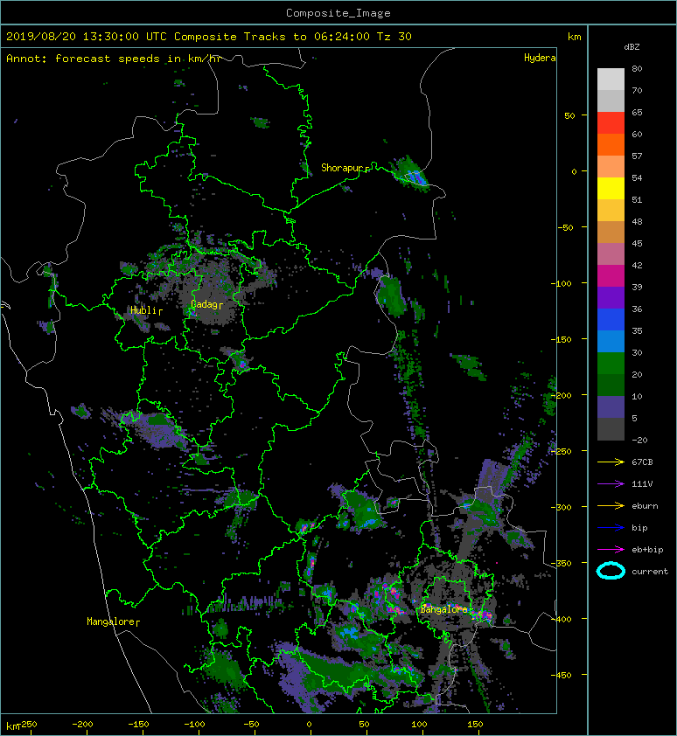
Task: Click the 80 value in dBZ legend
Action: [637, 68]
